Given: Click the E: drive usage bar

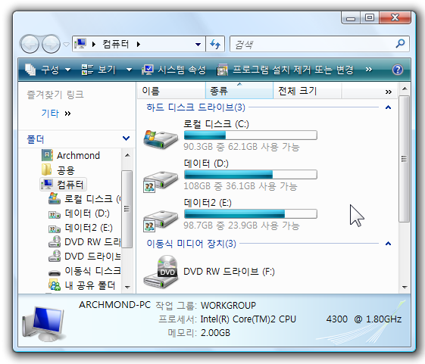Looking at the screenshot, I should click(251, 213).
